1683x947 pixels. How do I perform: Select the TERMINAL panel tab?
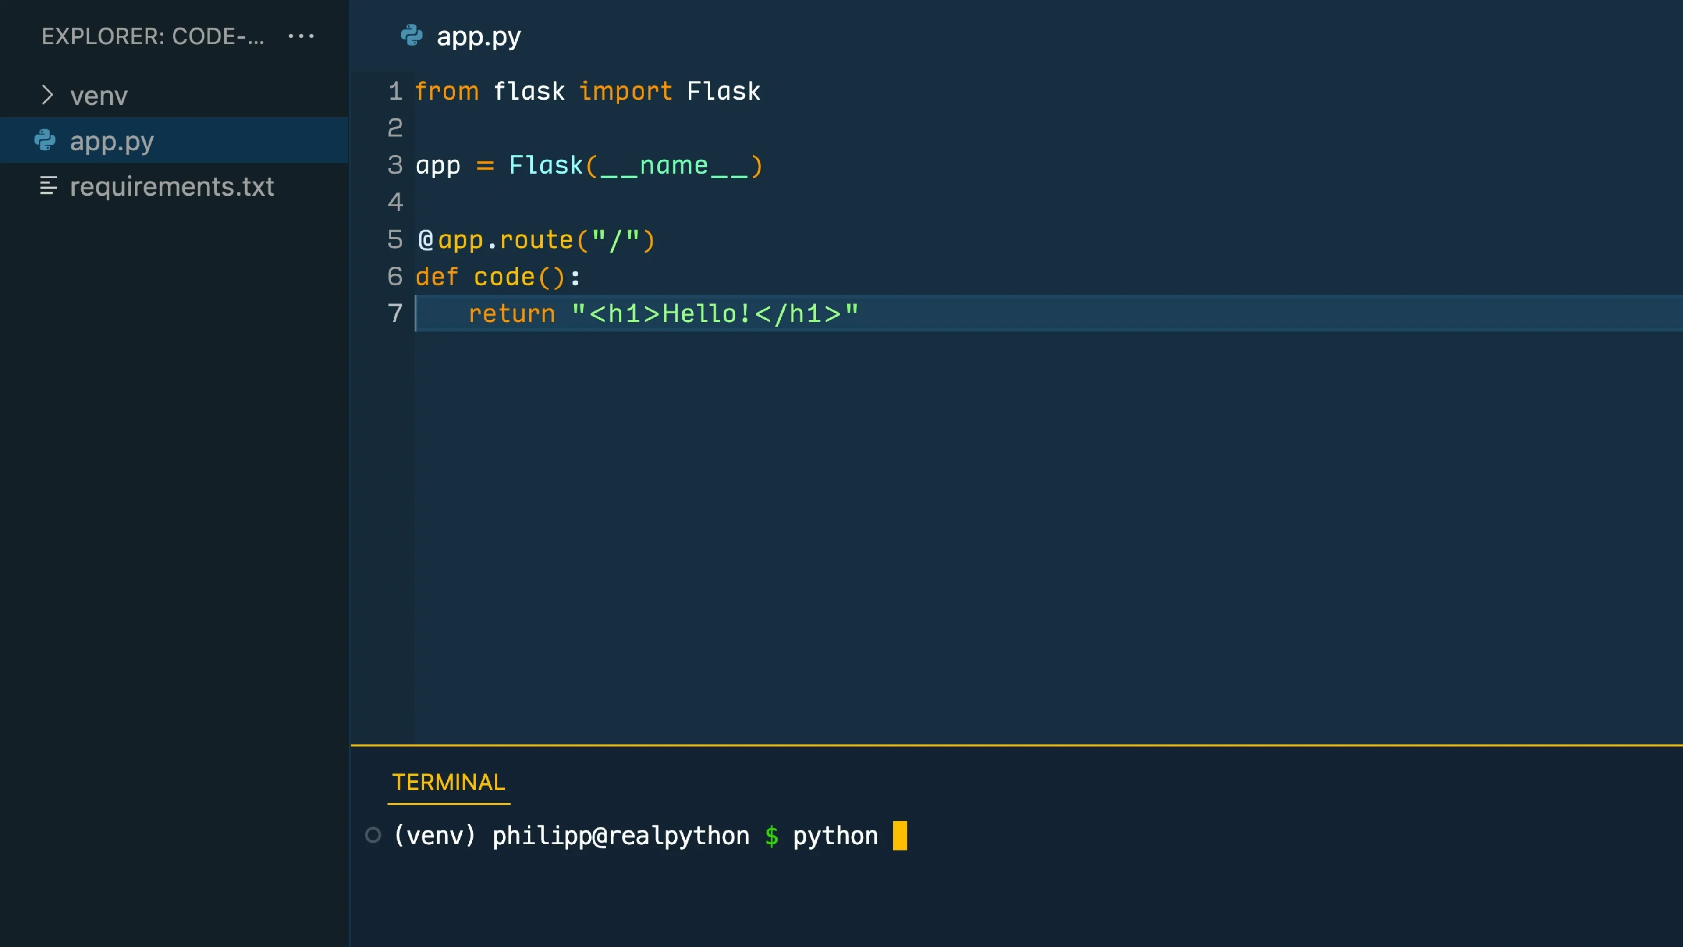(448, 782)
